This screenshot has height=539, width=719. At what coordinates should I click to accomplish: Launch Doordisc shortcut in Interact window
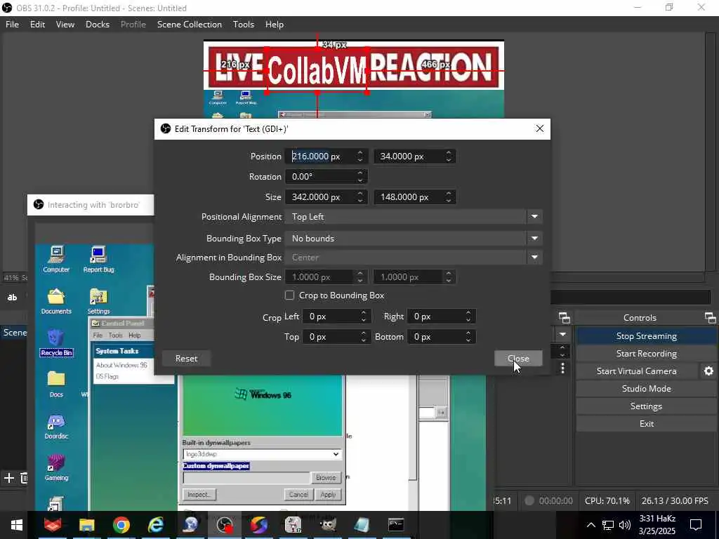(56, 426)
